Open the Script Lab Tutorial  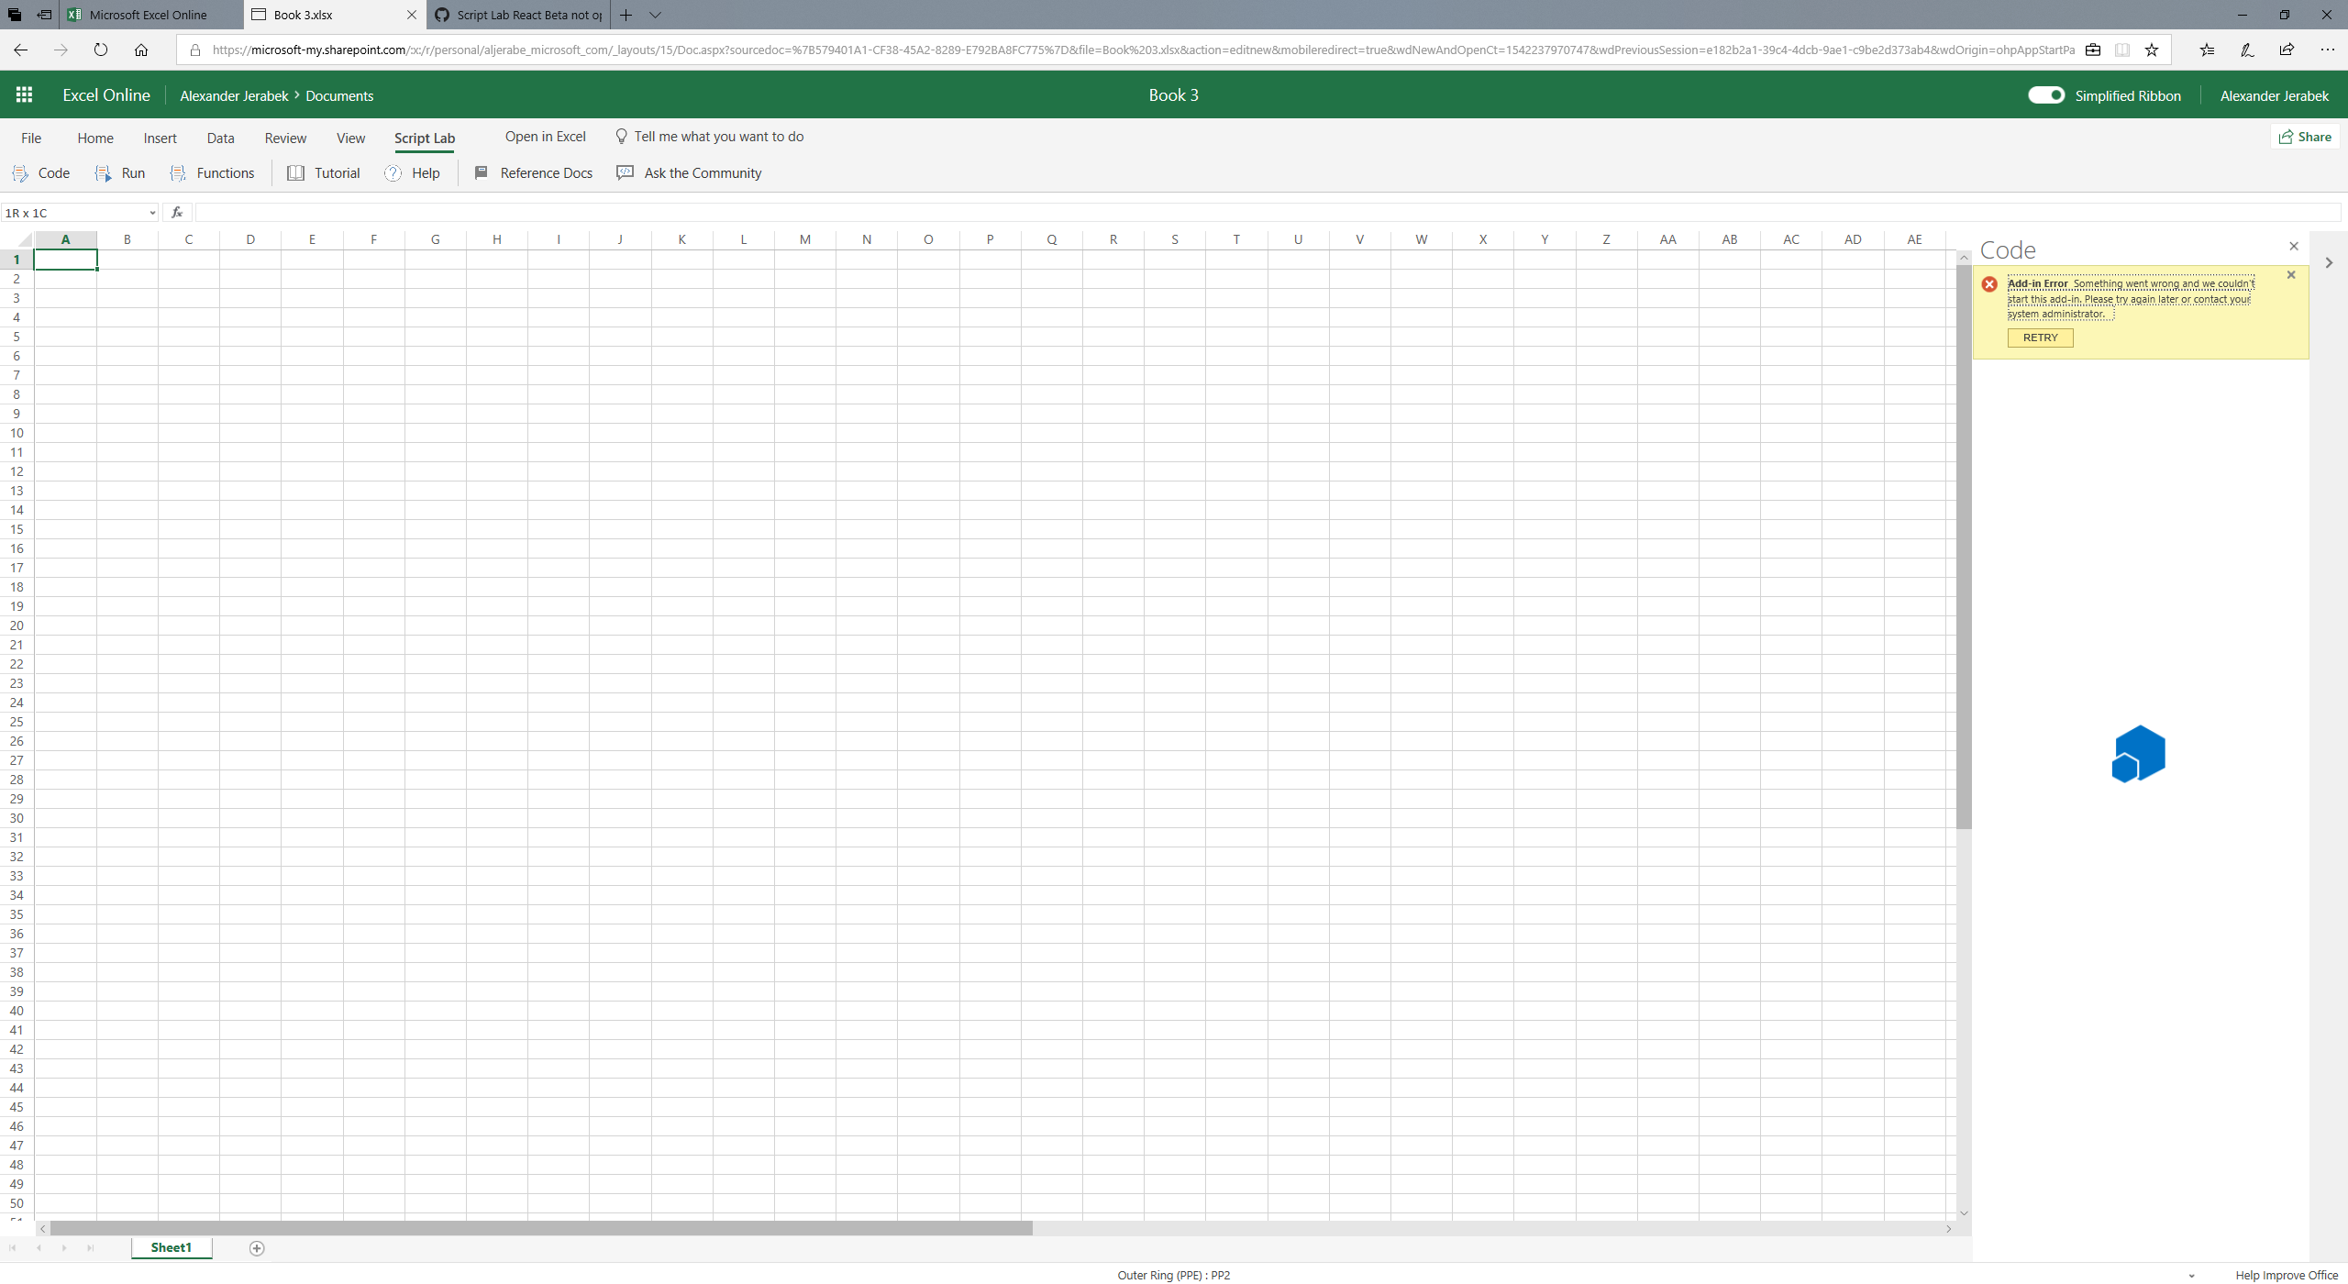(323, 172)
